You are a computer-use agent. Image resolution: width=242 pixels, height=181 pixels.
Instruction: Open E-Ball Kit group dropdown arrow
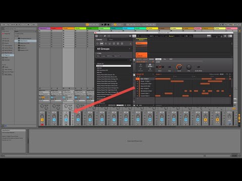click(x=153, y=74)
